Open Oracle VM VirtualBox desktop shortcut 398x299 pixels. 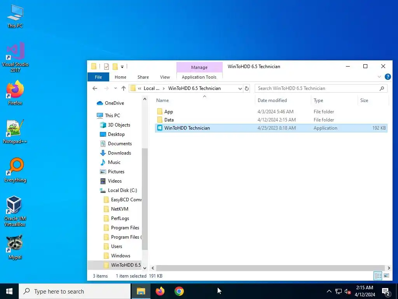pyautogui.click(x=15, y=211)
